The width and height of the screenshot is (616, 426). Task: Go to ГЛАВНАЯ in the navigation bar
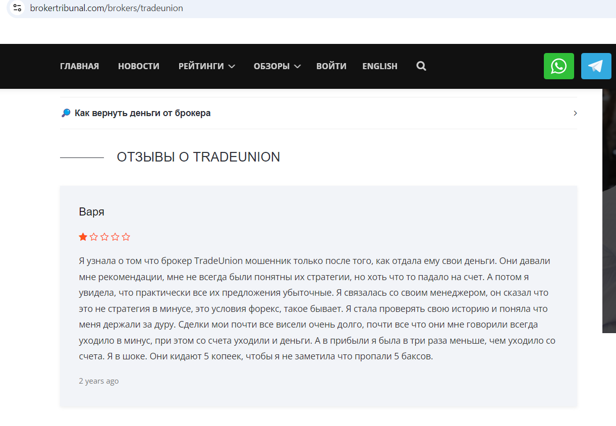(x=79, y=66)
